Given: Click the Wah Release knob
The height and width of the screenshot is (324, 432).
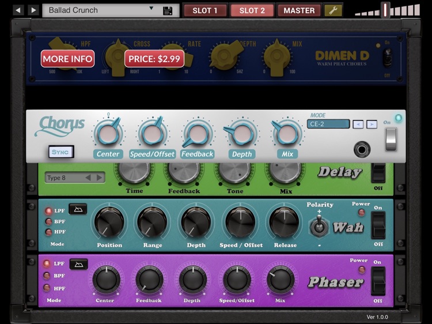Looking at the screenshot, I should tap(285, 223).
